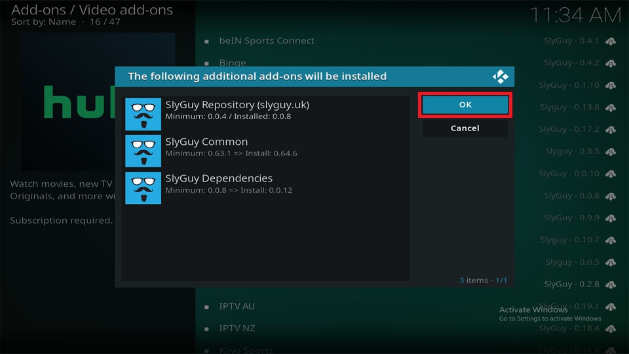This screenshot has width=629, height=354.
Task: Open the IPTV AU add-on
Action: pyautogui.click(x=237, y=306)
